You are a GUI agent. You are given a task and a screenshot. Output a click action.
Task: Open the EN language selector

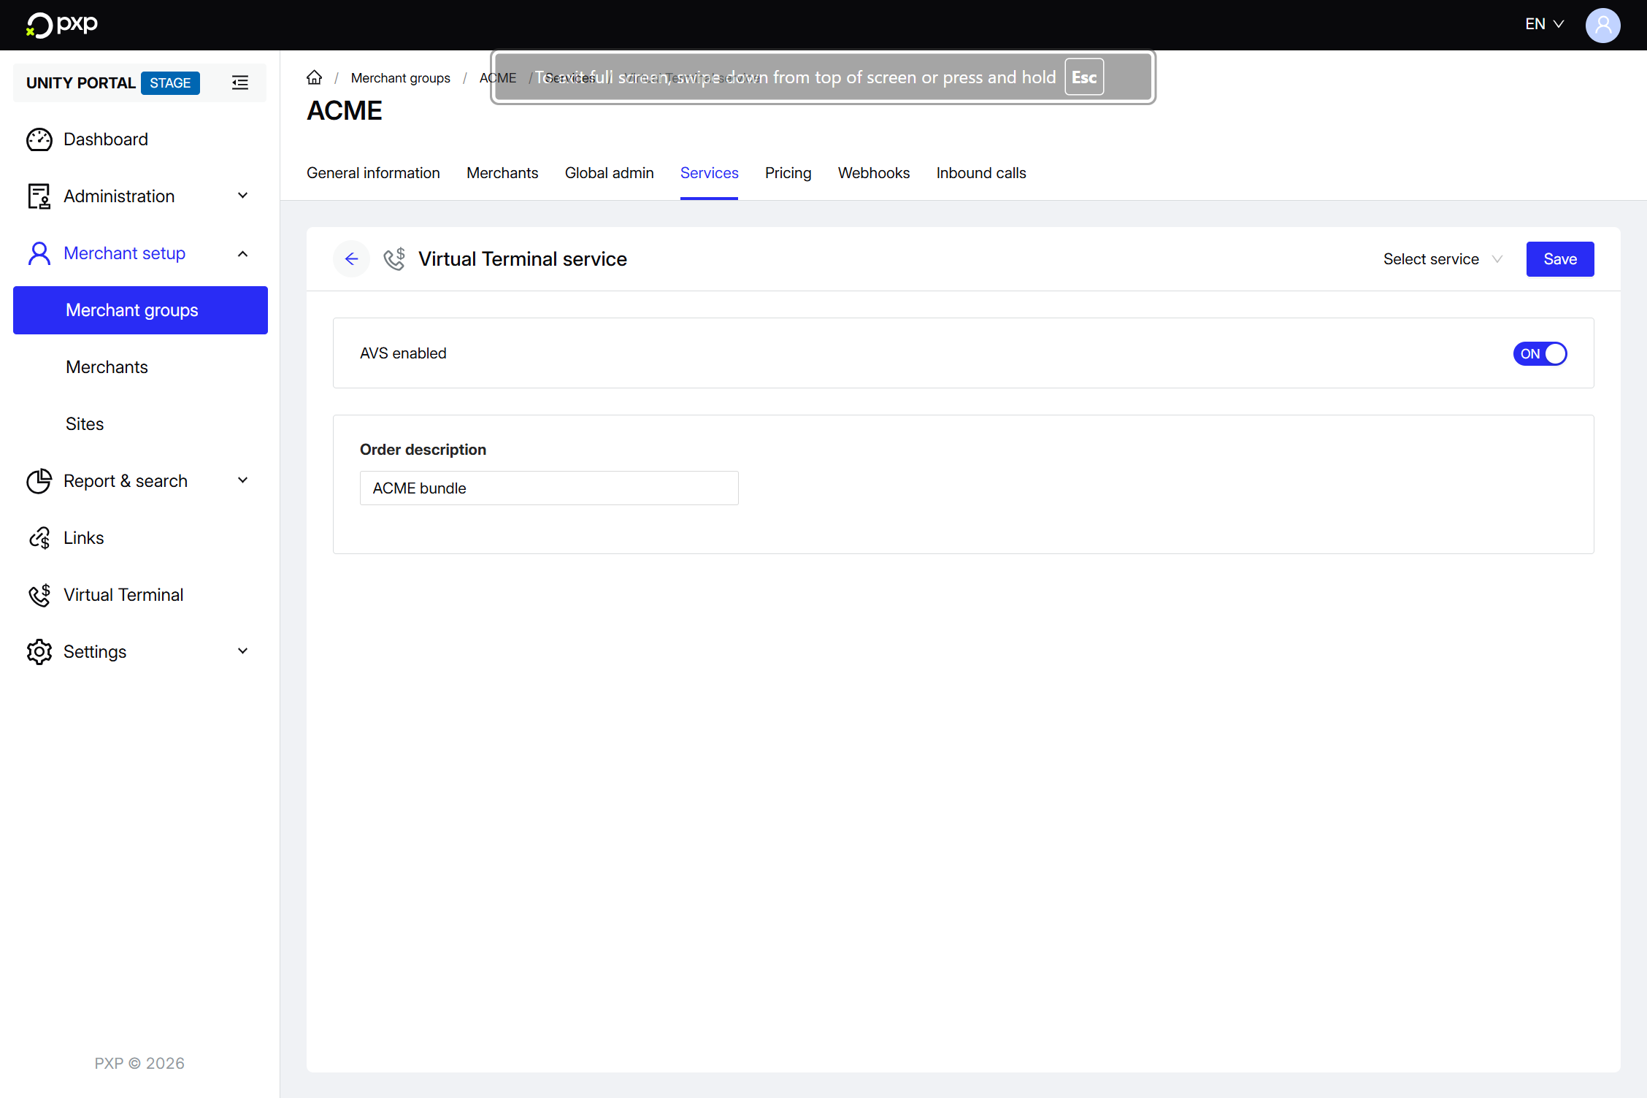(1544, 24)
